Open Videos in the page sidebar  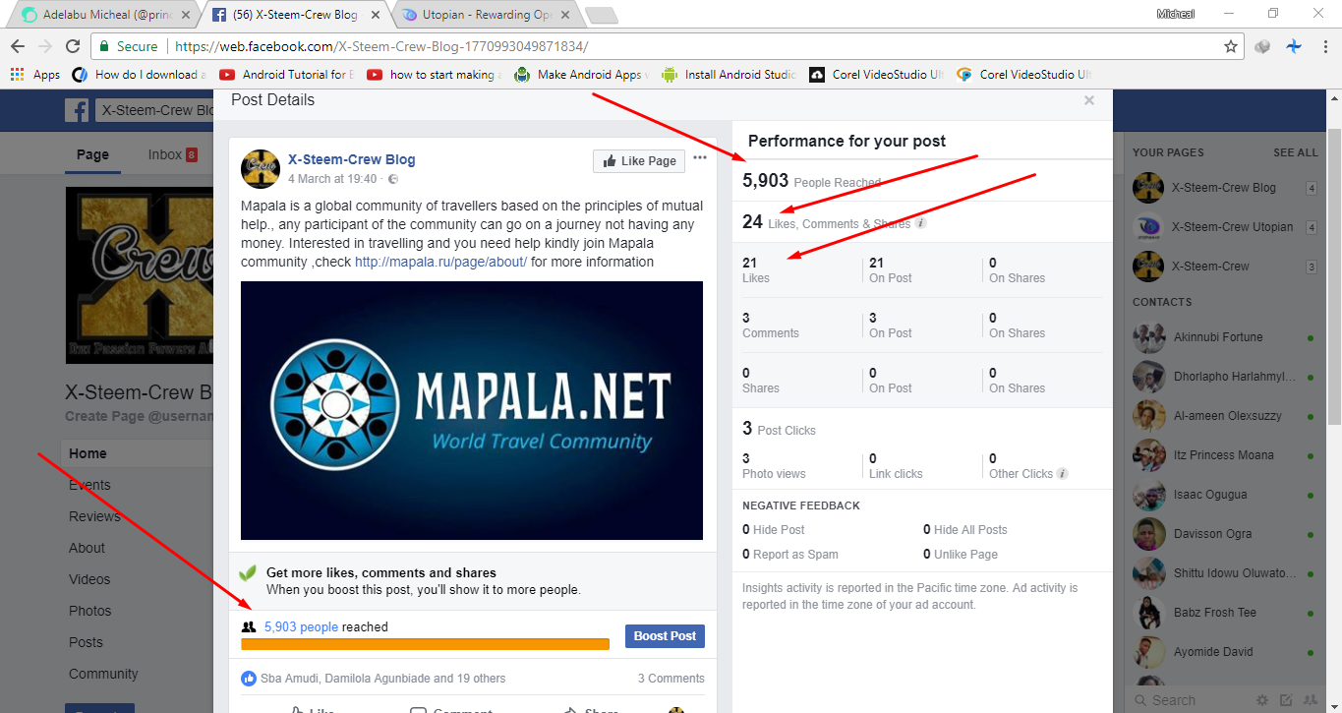pyautogui.click(x=89, y=579)
